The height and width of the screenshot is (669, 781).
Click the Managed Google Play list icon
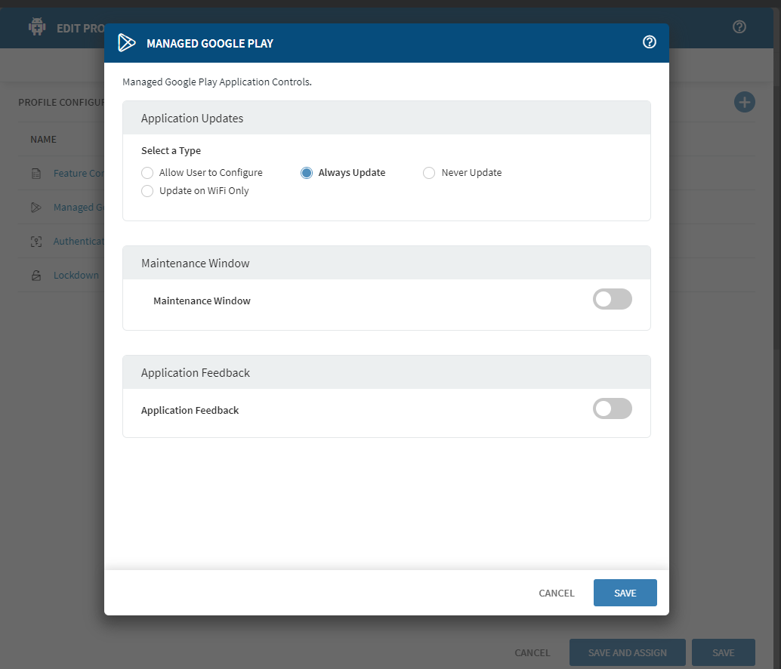click(36, 208)
